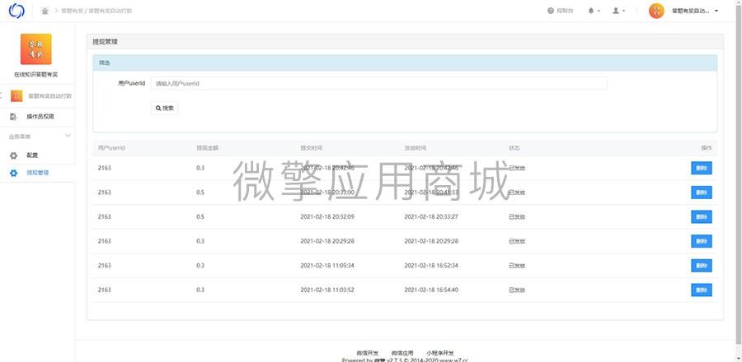Click the 答题有奖 app thumbnail

tap(36, 49)
